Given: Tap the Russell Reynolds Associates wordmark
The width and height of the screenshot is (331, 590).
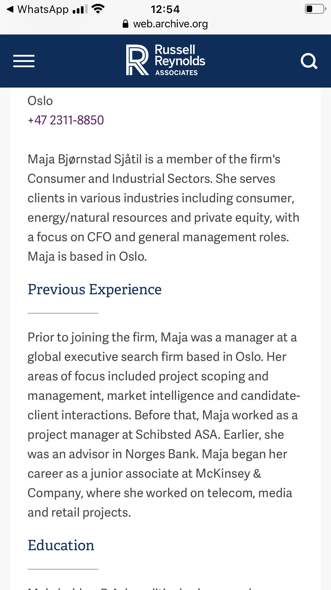Looking at the screenshot, I should click(x=180, y=60).
